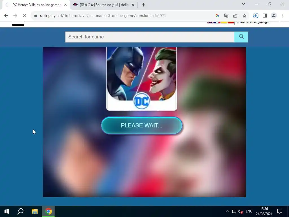Show hidden system tray icons
This screenshot has height=217, width=289.
[227, 211]
